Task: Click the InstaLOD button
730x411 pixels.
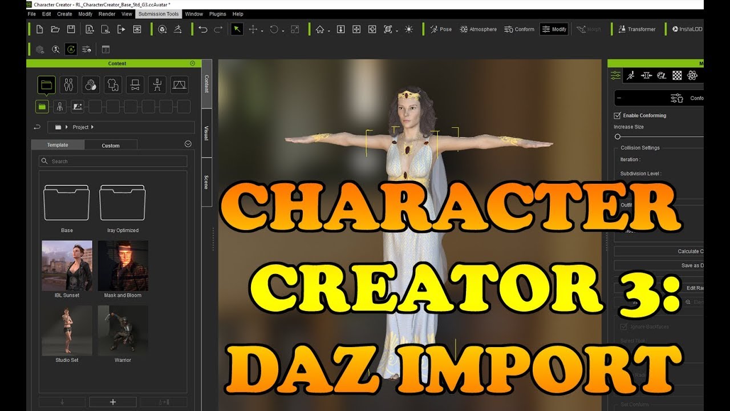Action: point(687,29)
